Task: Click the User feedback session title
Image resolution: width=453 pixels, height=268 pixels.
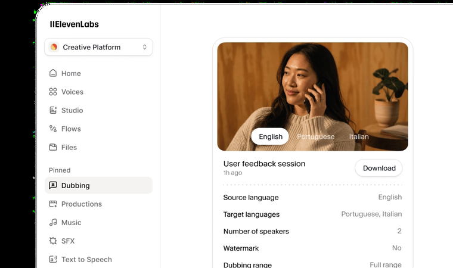Action: pos(264,164)
